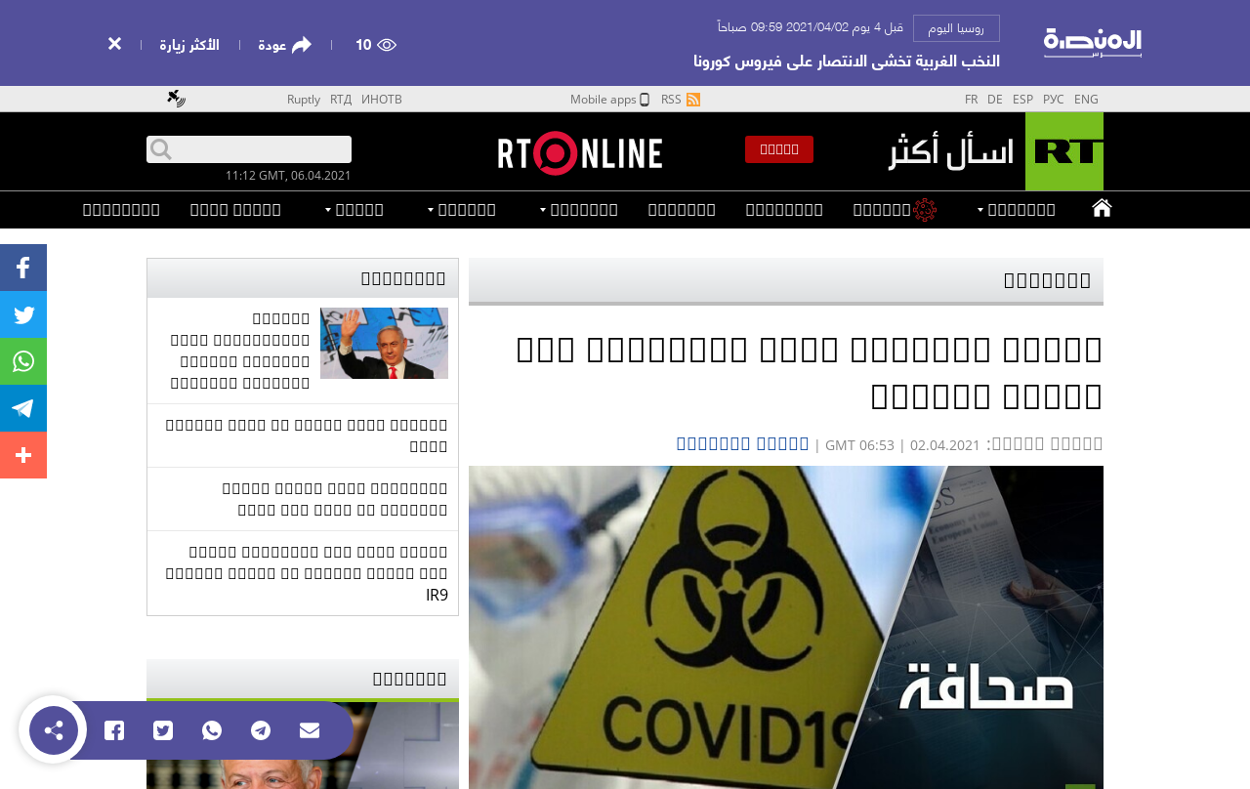Switch to РУС language edition
This screenshot has height=789, width=1250.
pos(1054,99)
